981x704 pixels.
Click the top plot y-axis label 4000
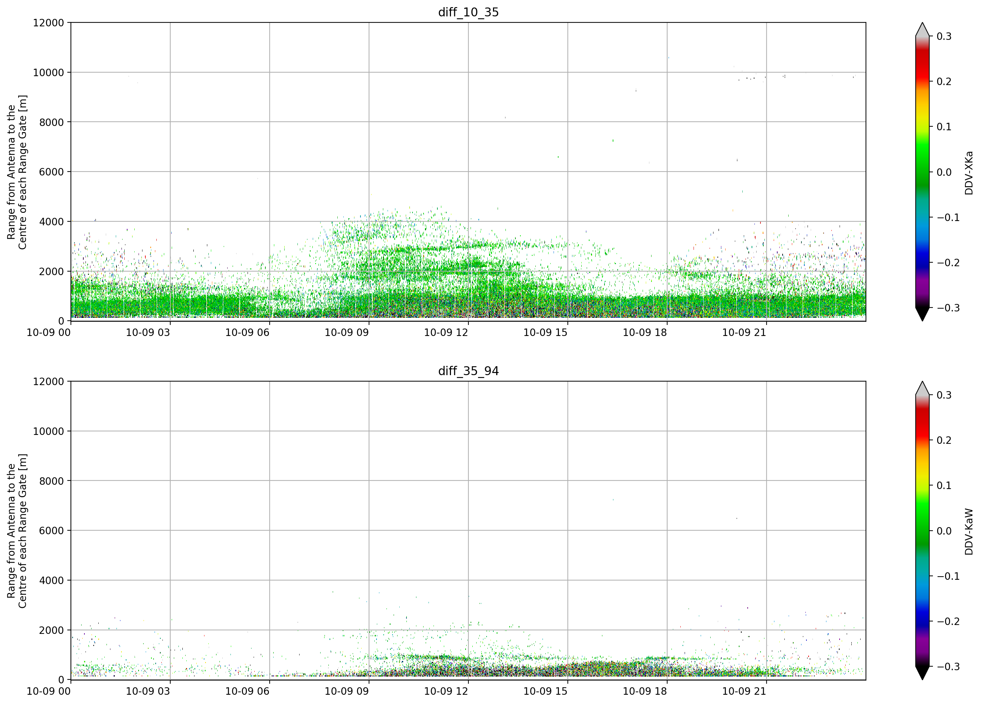pos(51,222)
